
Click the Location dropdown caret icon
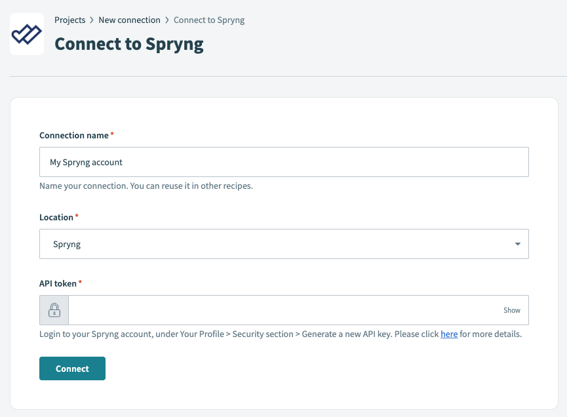pyautogui.click(x=517, y=243)
